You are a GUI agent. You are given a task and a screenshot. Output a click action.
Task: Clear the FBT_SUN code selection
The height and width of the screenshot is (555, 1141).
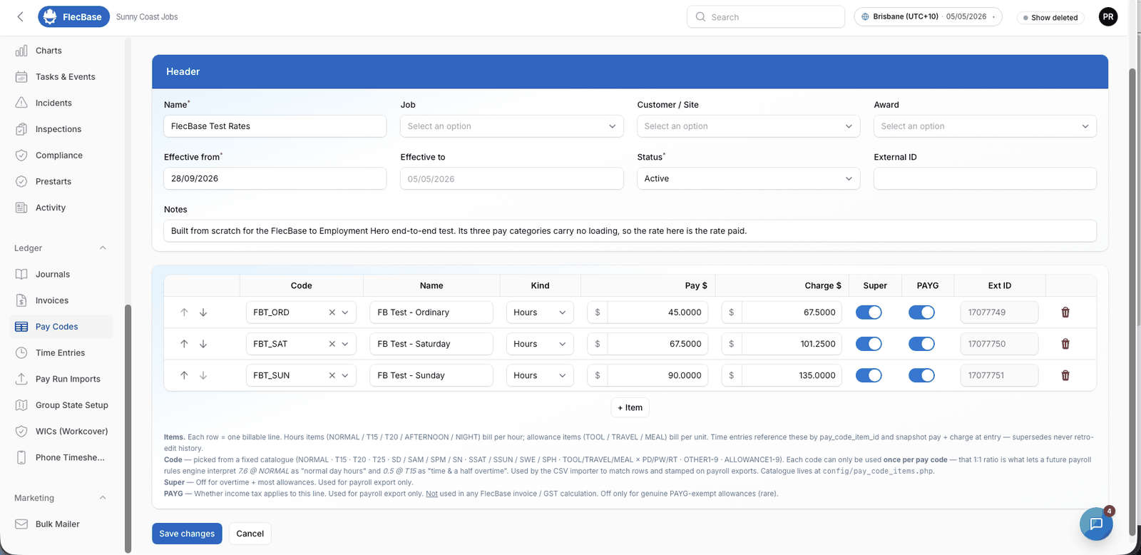pos(332,375)
